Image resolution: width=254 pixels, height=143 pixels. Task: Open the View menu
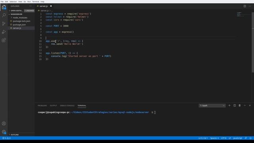(20, 2)
